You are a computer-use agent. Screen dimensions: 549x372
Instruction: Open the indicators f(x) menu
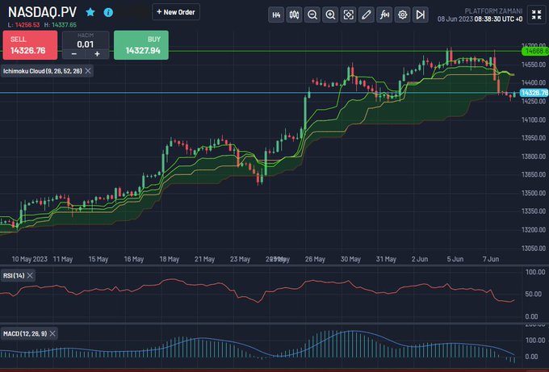coord(384,15)
